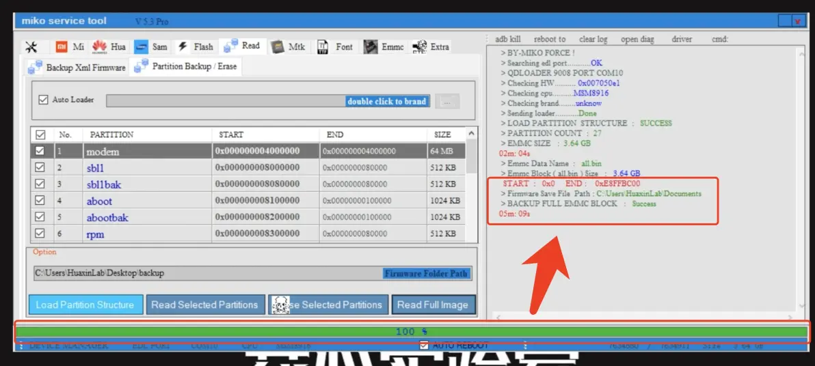Image resolution: width=815 pixels, height=366 pixels.
Task: Click the Read Full Image button
Action: click(x=433, y=305)
